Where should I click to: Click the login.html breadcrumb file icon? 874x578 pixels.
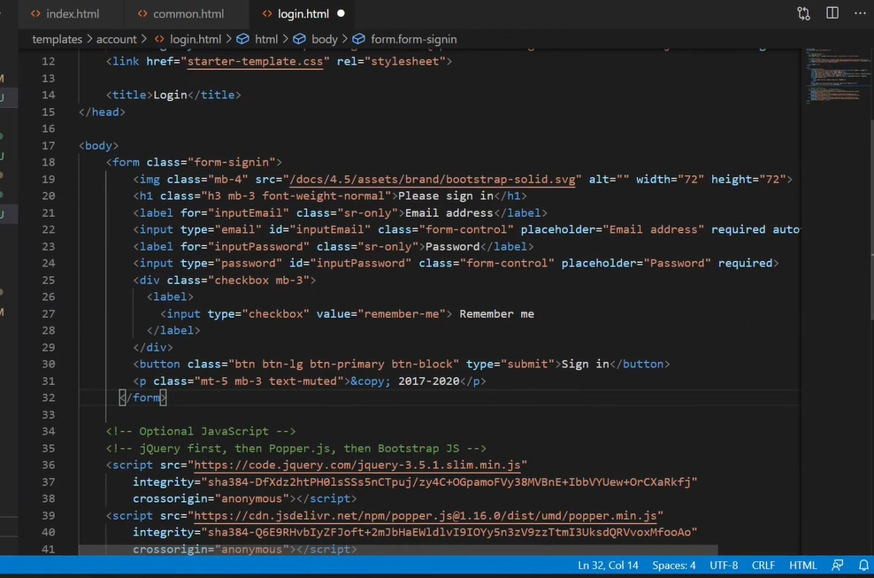(159, 39)
